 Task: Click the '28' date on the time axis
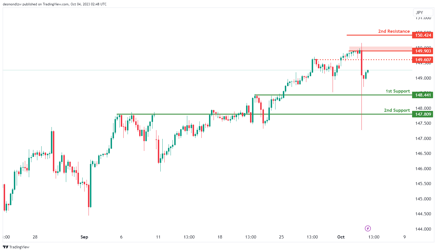pyautogui.click(x=35, y=237)
